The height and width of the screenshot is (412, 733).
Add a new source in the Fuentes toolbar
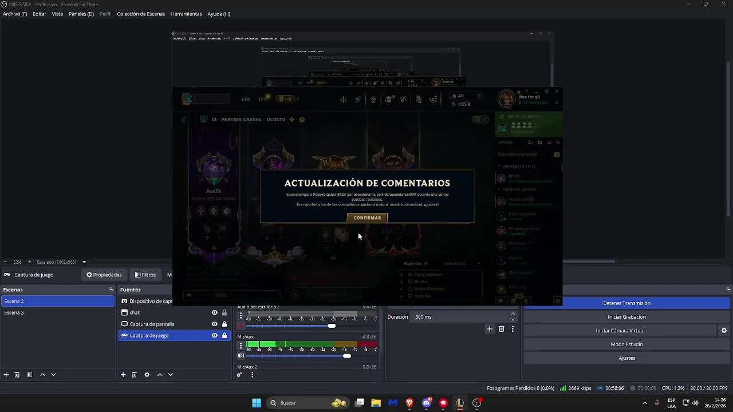coord(123,375)
